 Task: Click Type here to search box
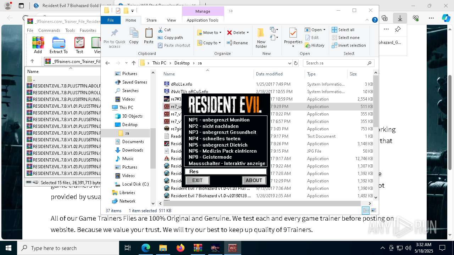[x=68, y=248]
